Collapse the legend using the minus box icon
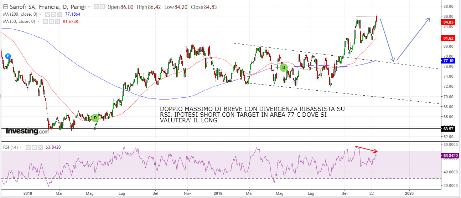 5,7
